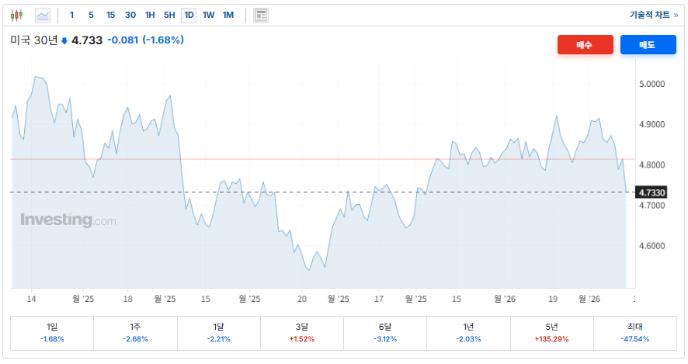
Task: Click the 4.7330 current price label
Action: tap(651, 192)
